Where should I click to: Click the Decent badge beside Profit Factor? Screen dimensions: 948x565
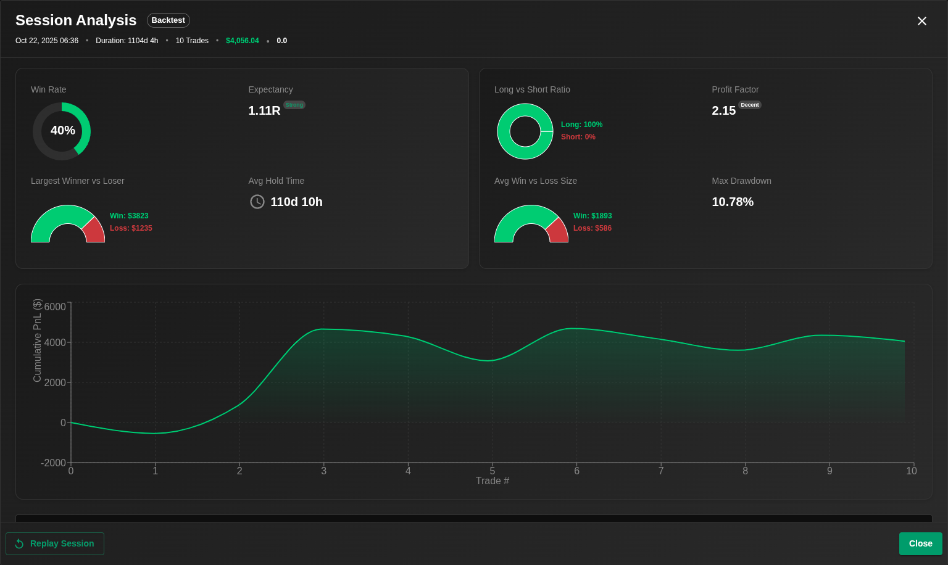coord(750,105)
